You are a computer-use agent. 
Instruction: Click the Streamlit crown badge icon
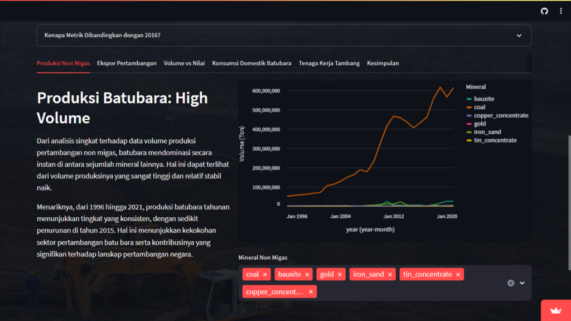[555, 311]
